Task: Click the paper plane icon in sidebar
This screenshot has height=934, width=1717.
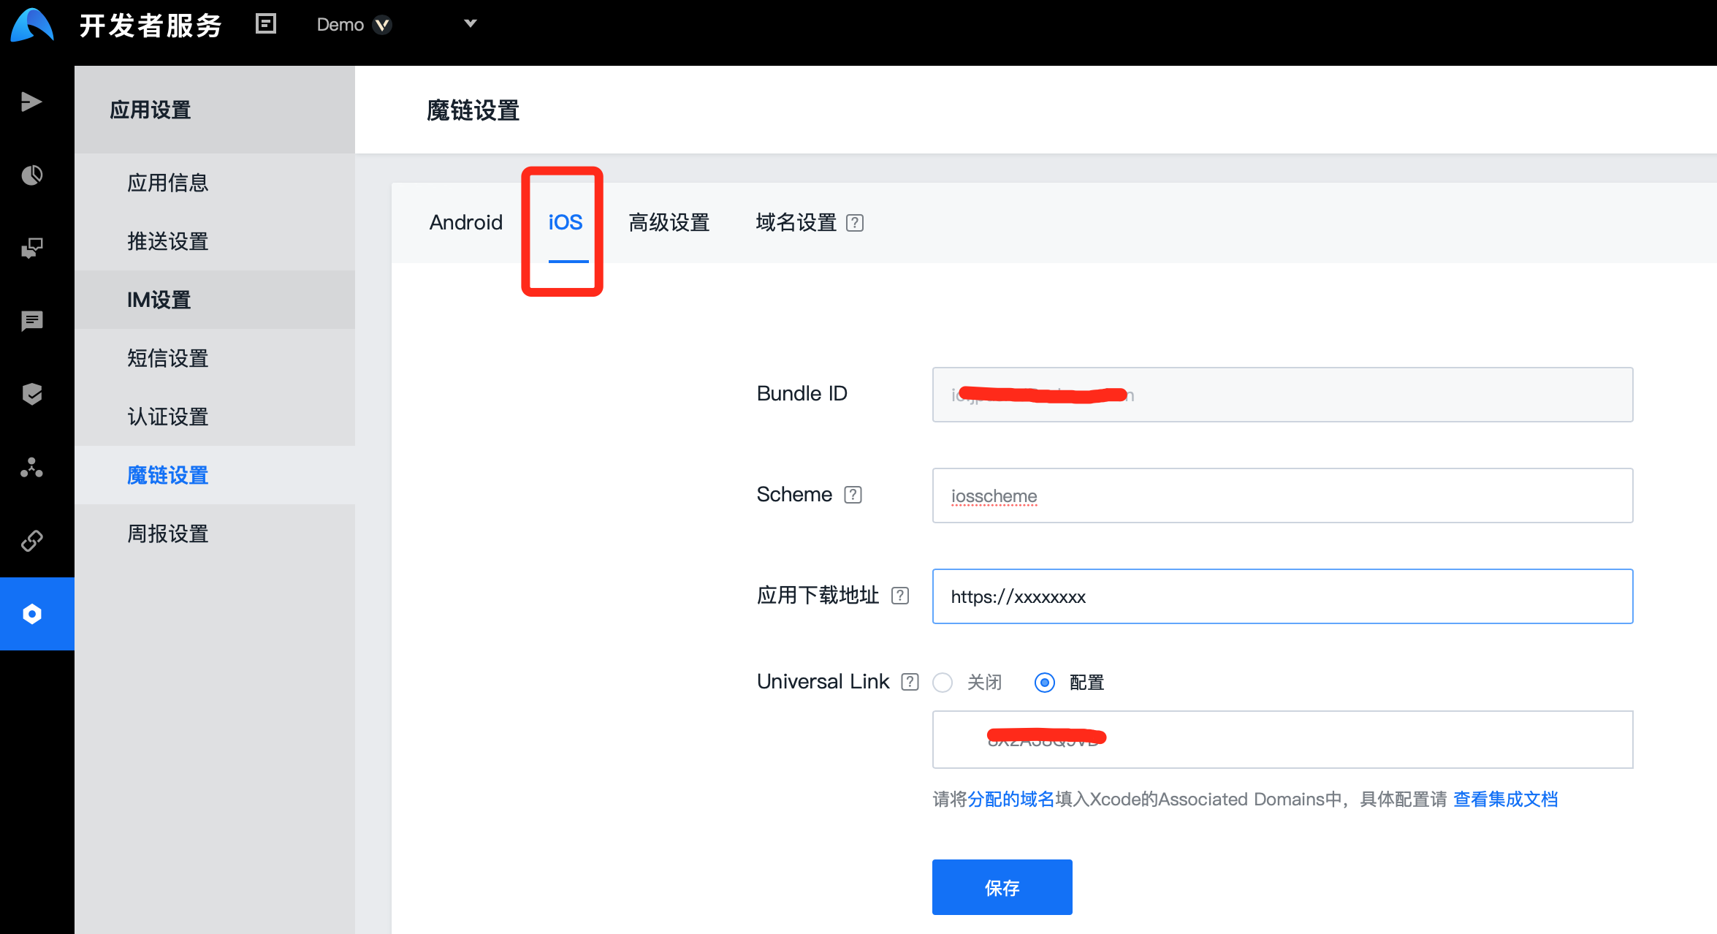Action: 31,102
